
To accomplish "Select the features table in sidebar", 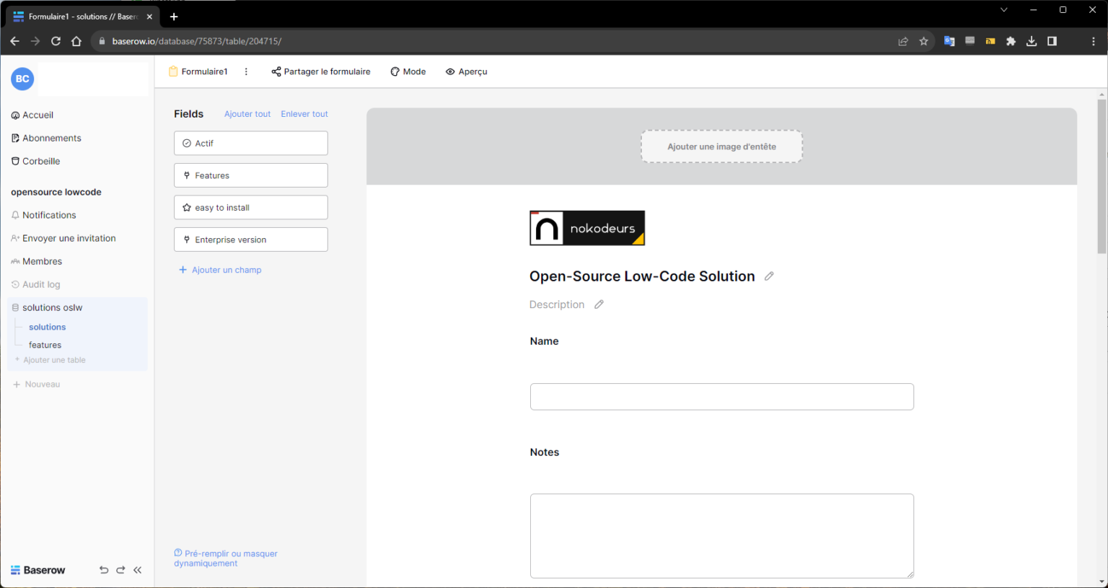I will (45, 345).
